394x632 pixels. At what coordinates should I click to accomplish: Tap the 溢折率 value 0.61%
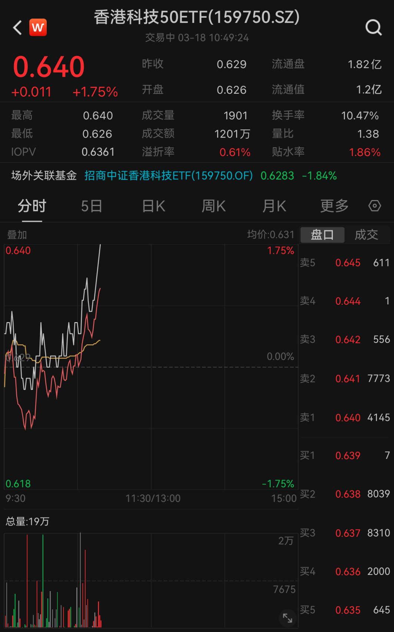pos(235,152)
